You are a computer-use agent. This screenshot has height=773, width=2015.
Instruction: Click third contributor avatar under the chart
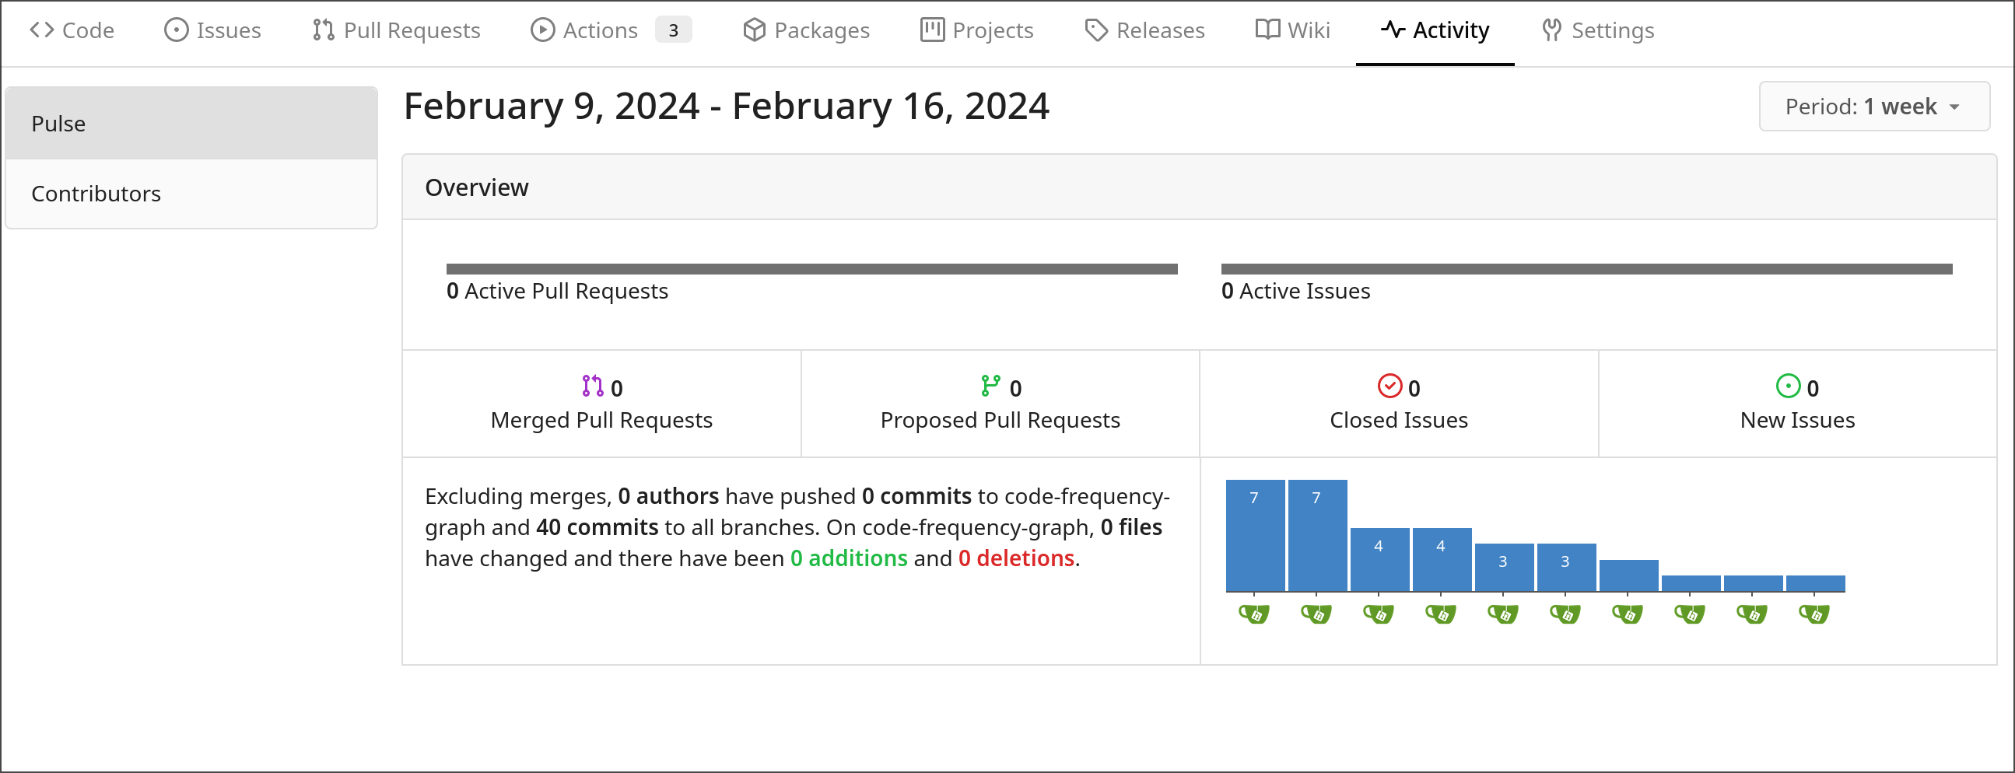click(1379, 614)
